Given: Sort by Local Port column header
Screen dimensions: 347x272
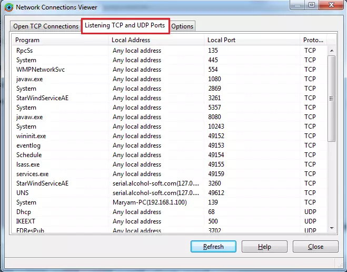Looking at the screenshot, I should pos(252,40).
